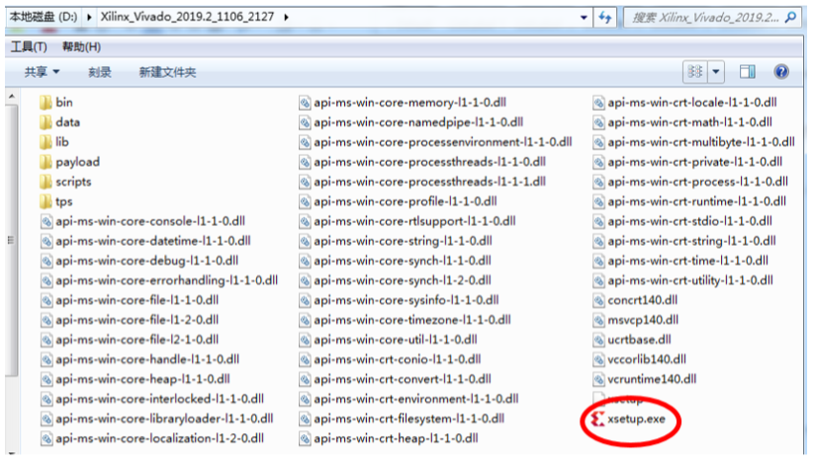Expand arrow after Xilinx_Vivado_2019.2_1106_2127 breadcrumb
The height and width of the screenshot is (461, 813).
pos(286,17)
